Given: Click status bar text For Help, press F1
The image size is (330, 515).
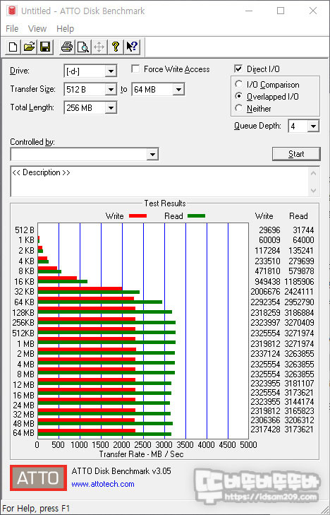Looking at the screenshot, I should pos(36,509).
